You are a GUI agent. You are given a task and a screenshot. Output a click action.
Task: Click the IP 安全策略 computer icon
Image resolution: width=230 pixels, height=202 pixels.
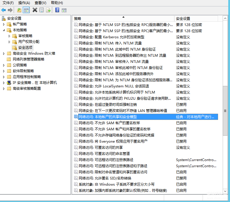coord(9,83)
